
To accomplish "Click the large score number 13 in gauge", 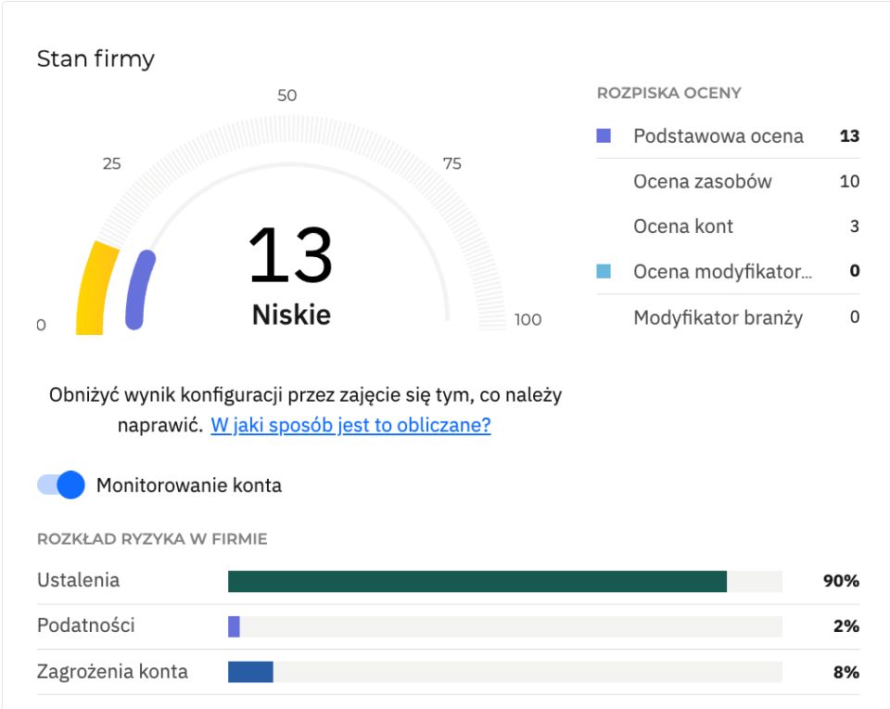I will (290, 256).
